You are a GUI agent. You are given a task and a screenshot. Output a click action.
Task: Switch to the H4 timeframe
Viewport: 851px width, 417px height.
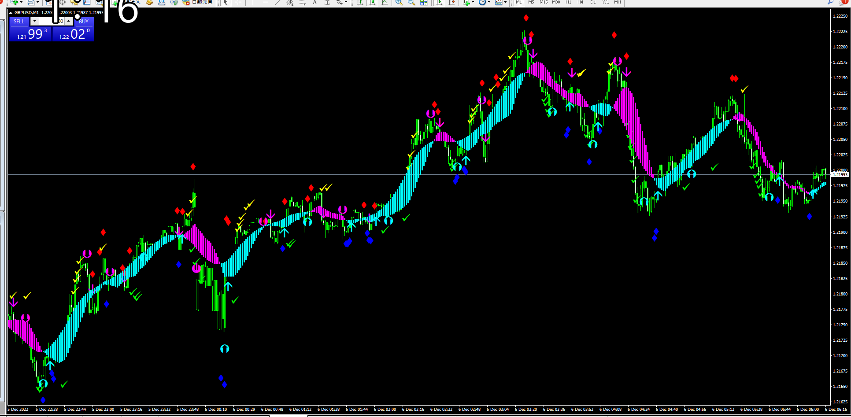tap(581, 2)
